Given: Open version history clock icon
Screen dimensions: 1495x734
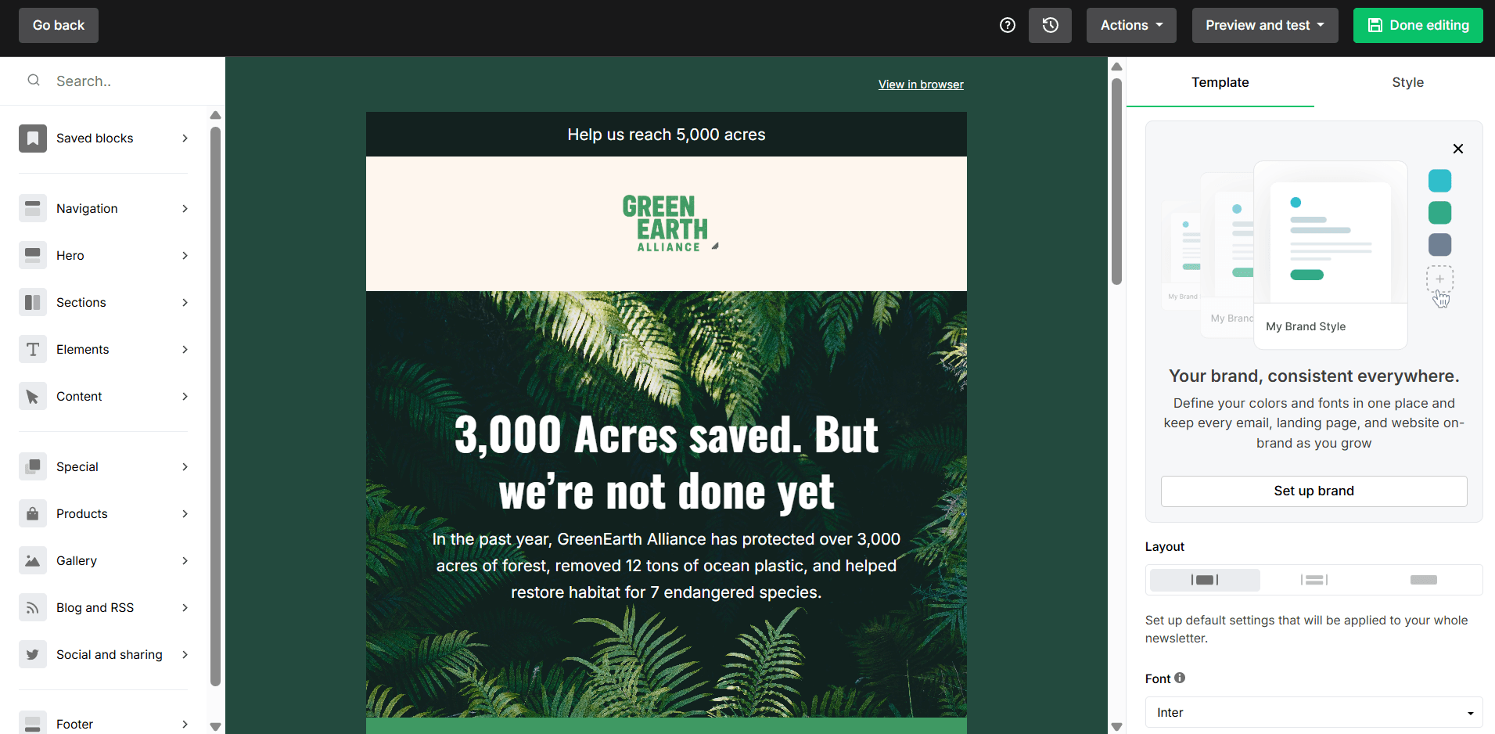Looking at the screenshot, I should pyautogui.click(x=1050, y=25).
